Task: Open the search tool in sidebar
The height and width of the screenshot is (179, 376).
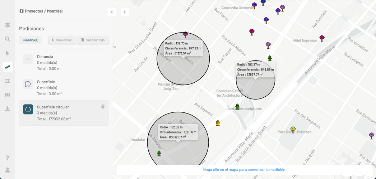Action: click(8, 39)
